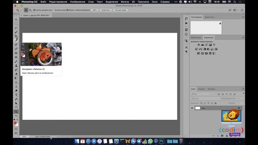
Task: Expand the status bar info arrow
Action: click(58, 137)
